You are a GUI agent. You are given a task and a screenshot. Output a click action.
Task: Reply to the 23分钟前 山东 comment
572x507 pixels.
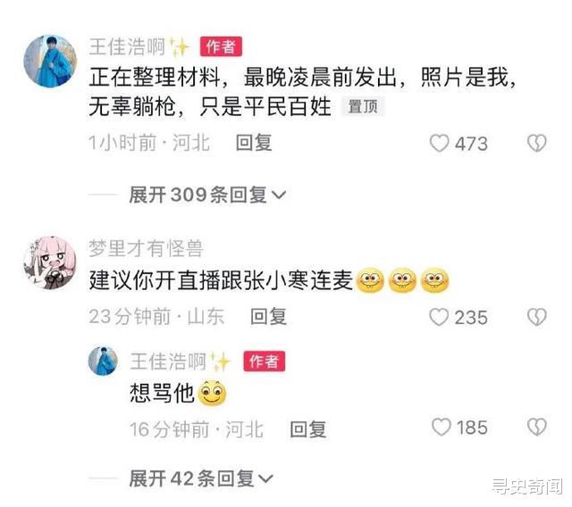[268, 316]
